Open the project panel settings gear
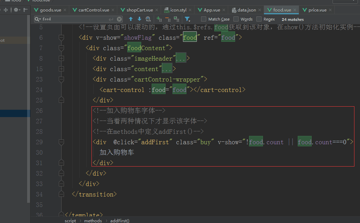This screenshot has height=223, width=360. [x=16, y=10]
